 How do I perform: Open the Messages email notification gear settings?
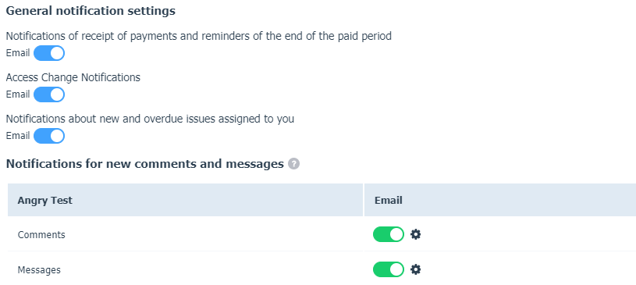coord(415,269)
